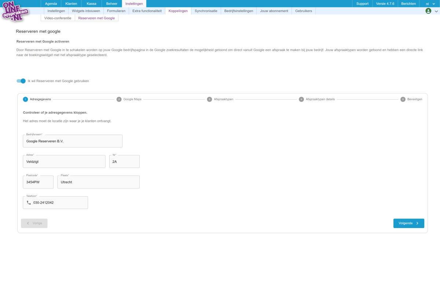Click the Postcode field 3454PW
Screen dimensions: 440x295
point(38,182)
